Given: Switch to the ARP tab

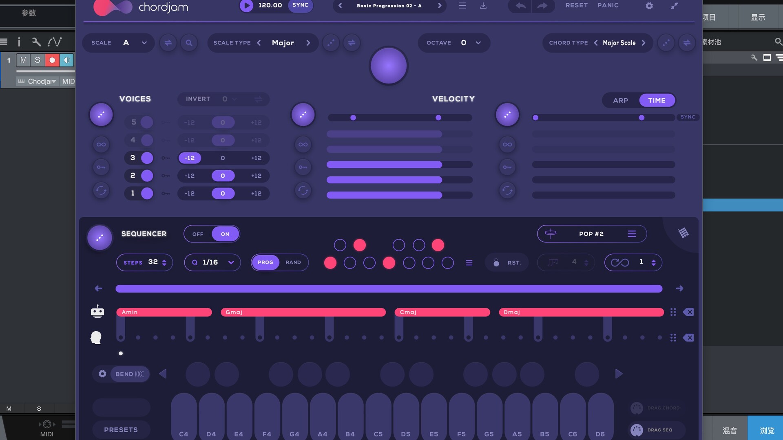Looking at the screenshot, I should 620,100.
